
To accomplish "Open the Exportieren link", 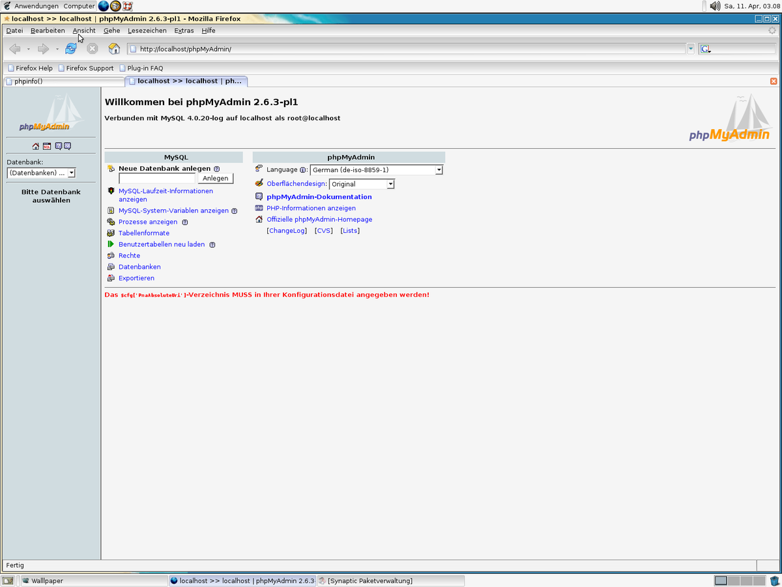I will (136, 278).
